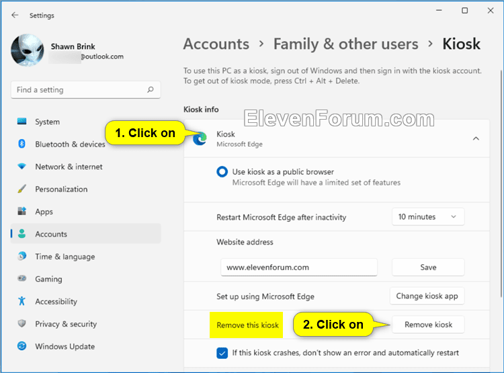Click the Privacy & security shield icon

click(x=22, y=323)
